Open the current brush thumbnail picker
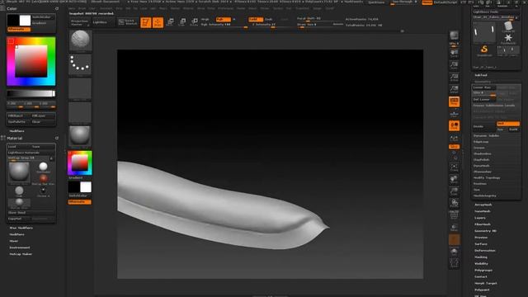The image size is (528, 297). click(80, 40)
